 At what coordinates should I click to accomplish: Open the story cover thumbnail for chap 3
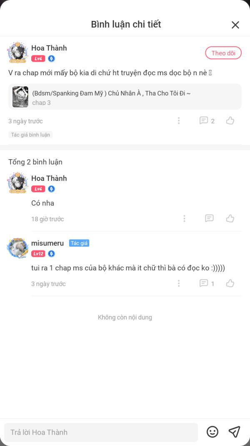point(20,97)
